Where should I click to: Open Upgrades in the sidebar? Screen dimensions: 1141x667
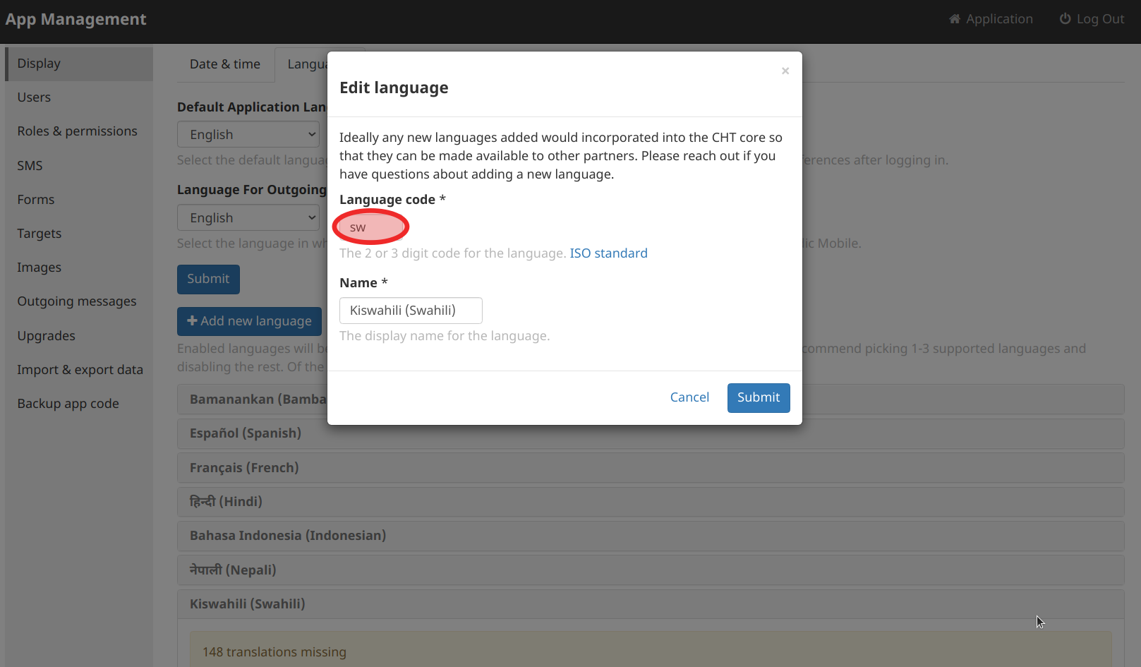point(79,336)
